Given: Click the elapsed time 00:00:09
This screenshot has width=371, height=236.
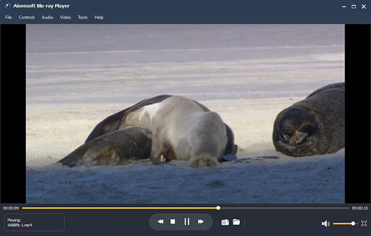Looking at the screenshot, I should tap(11, 208).
